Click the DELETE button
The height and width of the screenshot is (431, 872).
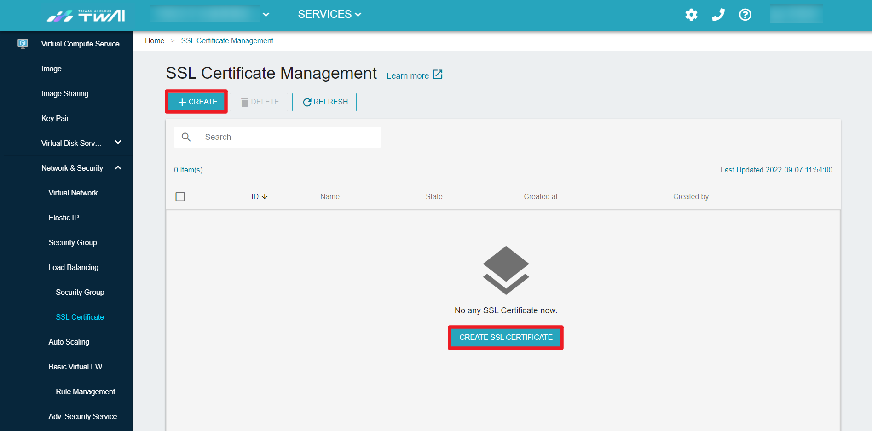point(259,102)
